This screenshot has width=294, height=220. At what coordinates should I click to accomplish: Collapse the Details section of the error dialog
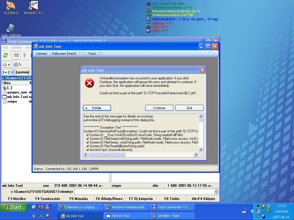coord(97,108)
